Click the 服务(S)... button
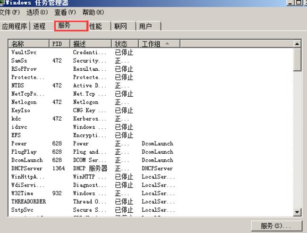 [277, 226]
